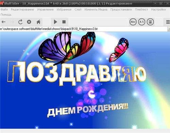Stop playback with the square stop button
The height and width of the screenshot is (133, 170).
64,22
